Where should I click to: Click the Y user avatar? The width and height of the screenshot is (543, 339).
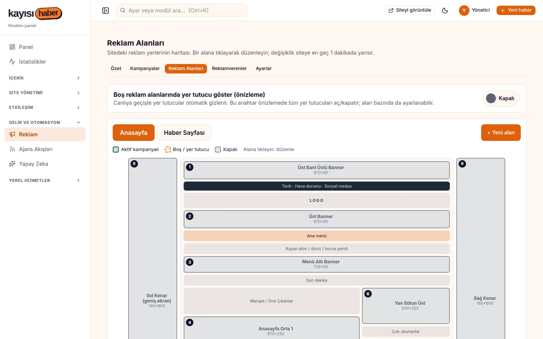[464, 11]
